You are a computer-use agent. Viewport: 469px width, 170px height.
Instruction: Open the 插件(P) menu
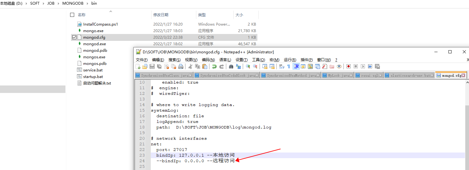pyautogui.click(x=307, y=60)
